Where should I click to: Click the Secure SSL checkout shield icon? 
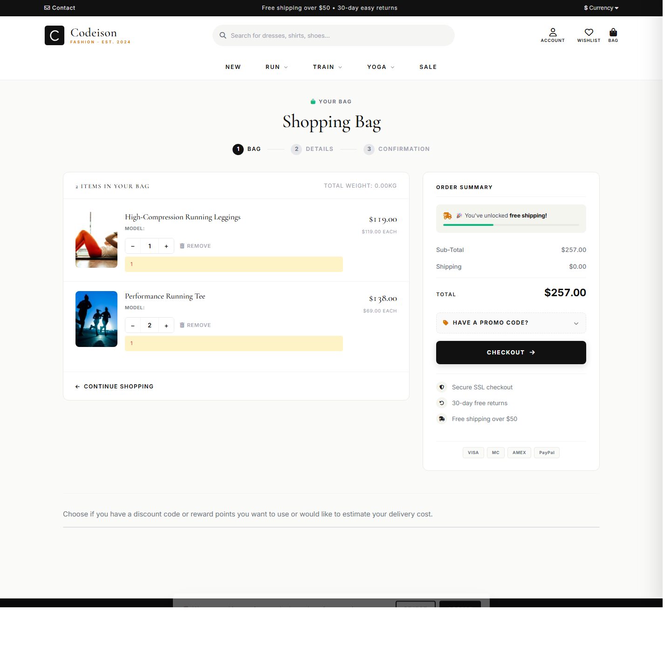[x=441, y=387]
